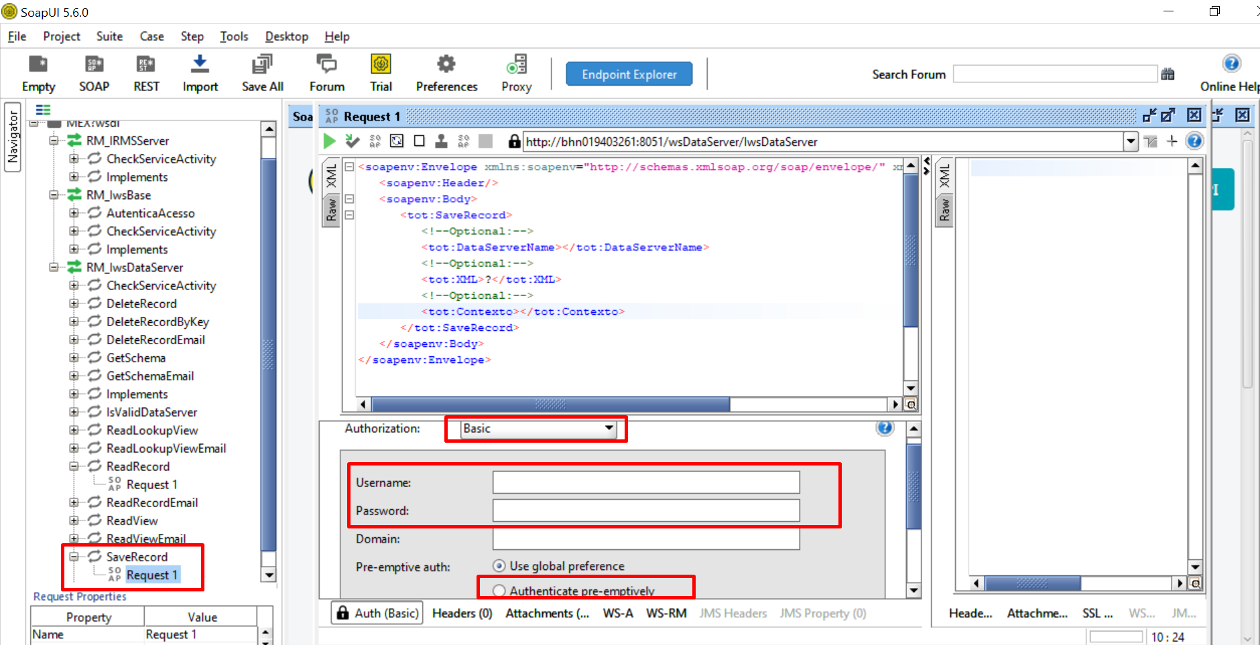Click the Import toolbar icon

[200, 73]
